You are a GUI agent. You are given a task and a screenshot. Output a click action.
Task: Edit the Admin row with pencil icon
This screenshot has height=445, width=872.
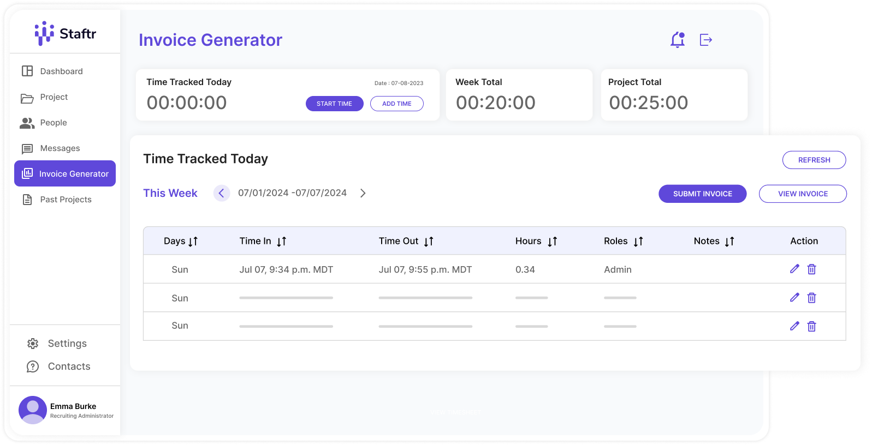(x=794, y=269)
